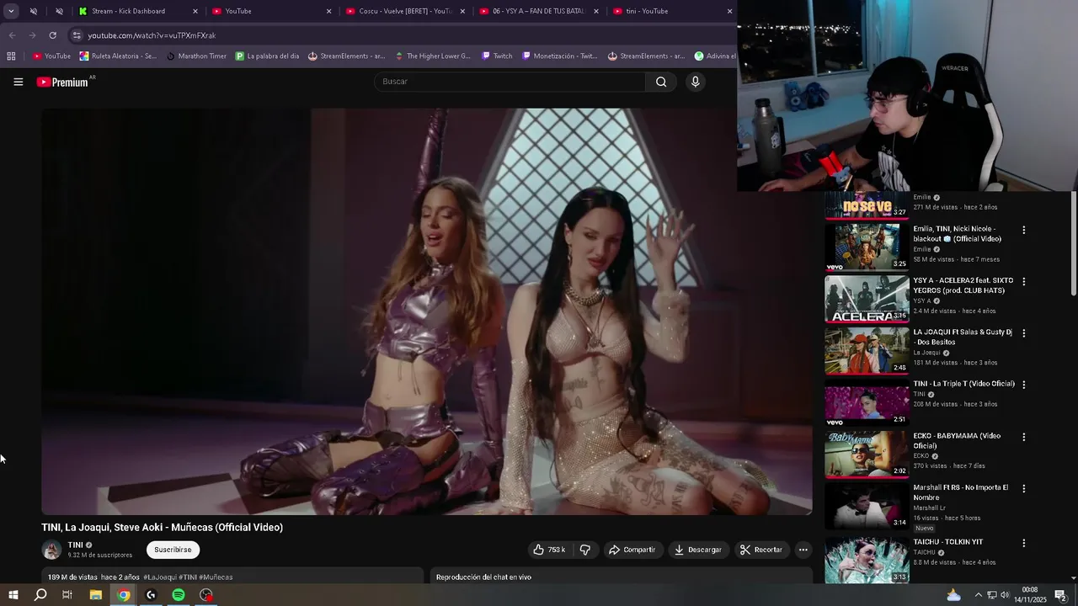Unmute the first muted pinned tab
This screenshot has height=606, width=1078.
tap(34, 11)
